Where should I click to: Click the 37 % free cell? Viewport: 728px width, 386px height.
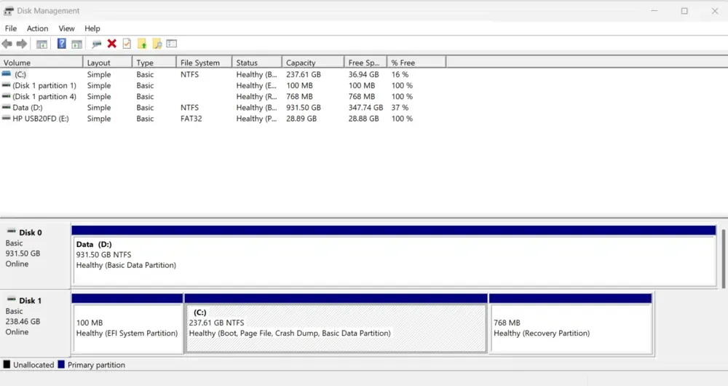click(x=400, y=107)
